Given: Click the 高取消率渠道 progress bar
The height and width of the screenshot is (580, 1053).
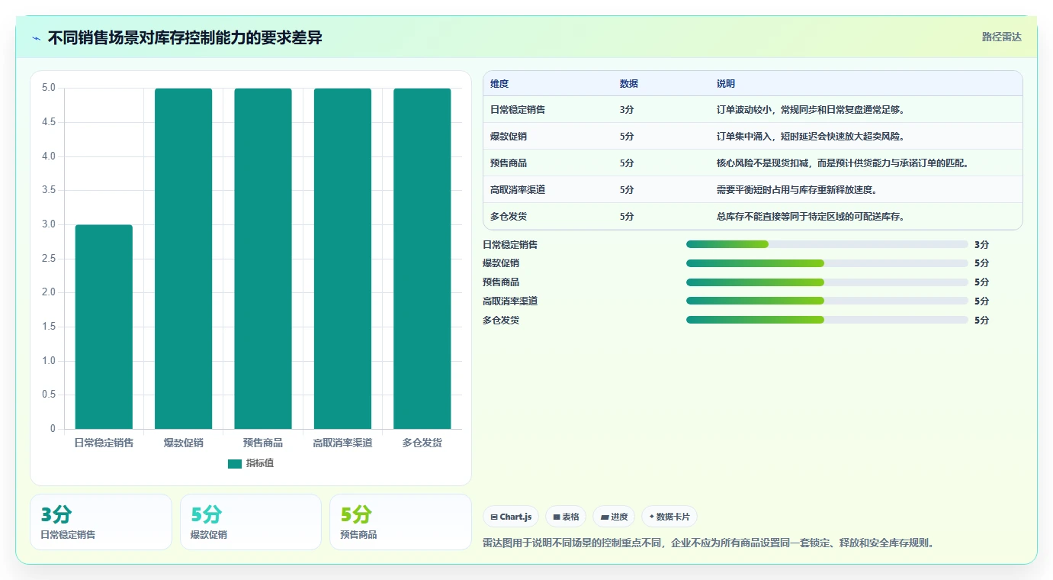Looking at the screenshot, I should [827, 301].
